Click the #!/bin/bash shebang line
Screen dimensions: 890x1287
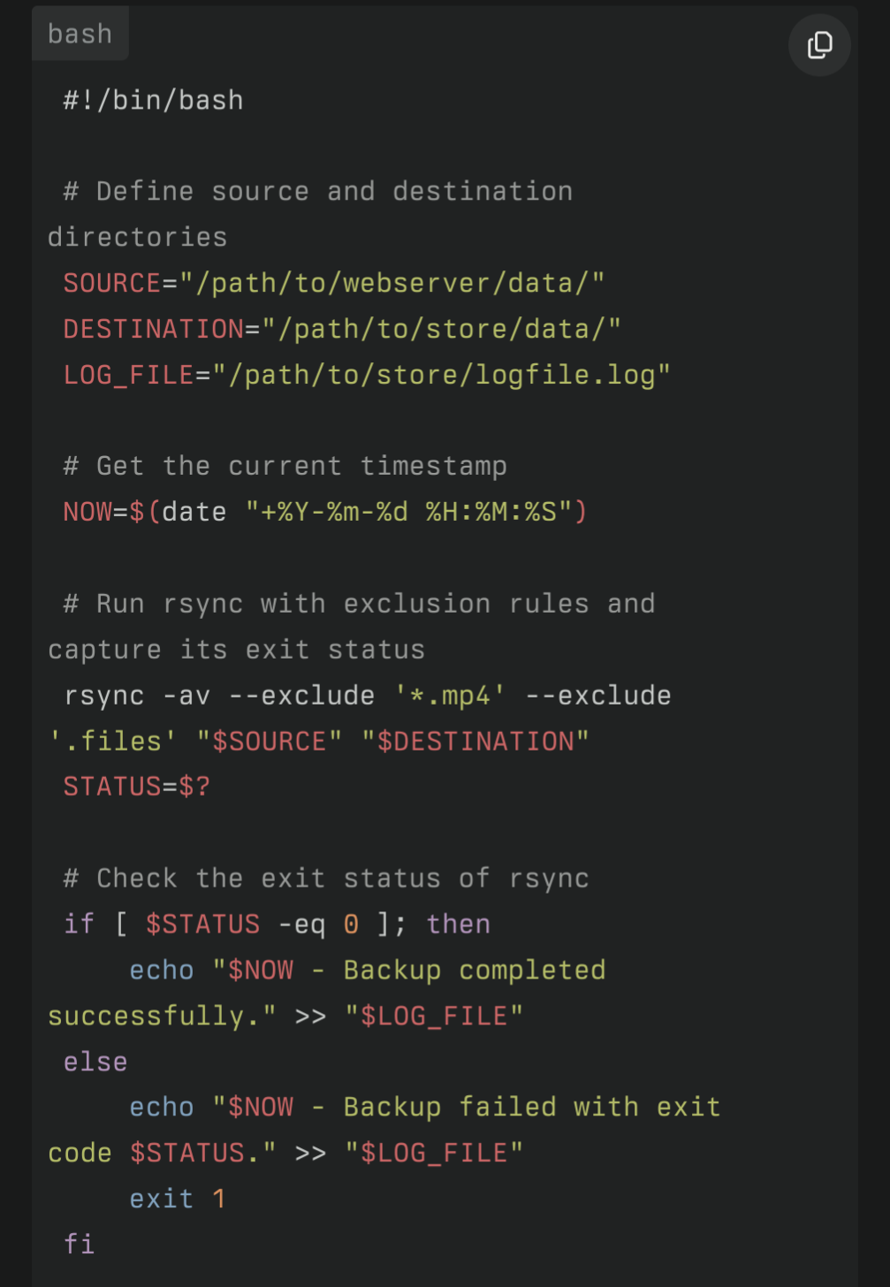tap(153, 100)
